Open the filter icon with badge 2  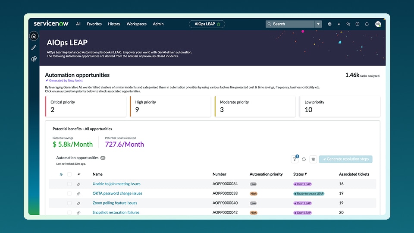pos(295,159)
